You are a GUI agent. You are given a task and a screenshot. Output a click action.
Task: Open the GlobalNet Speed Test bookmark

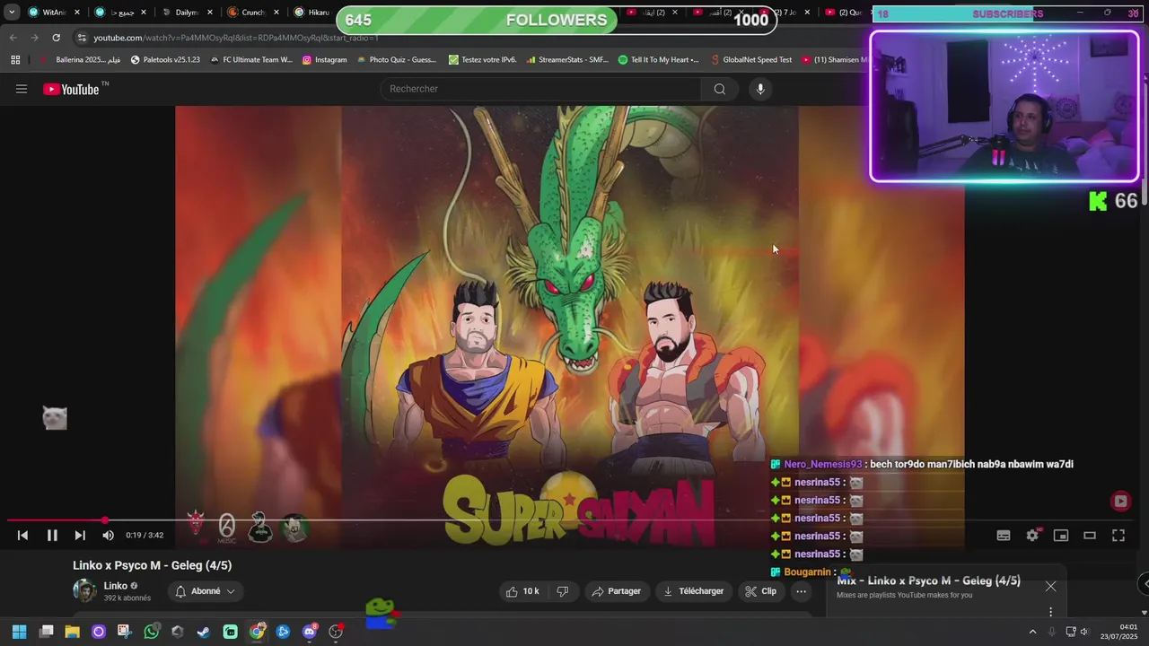coord(750,60)
